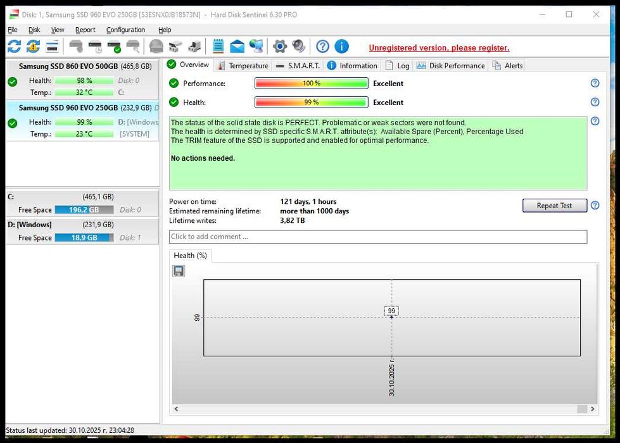This screenshot has width=620, height=443.
Task: Click the '121 days, 1 hours' value
Action: point(308,201)
